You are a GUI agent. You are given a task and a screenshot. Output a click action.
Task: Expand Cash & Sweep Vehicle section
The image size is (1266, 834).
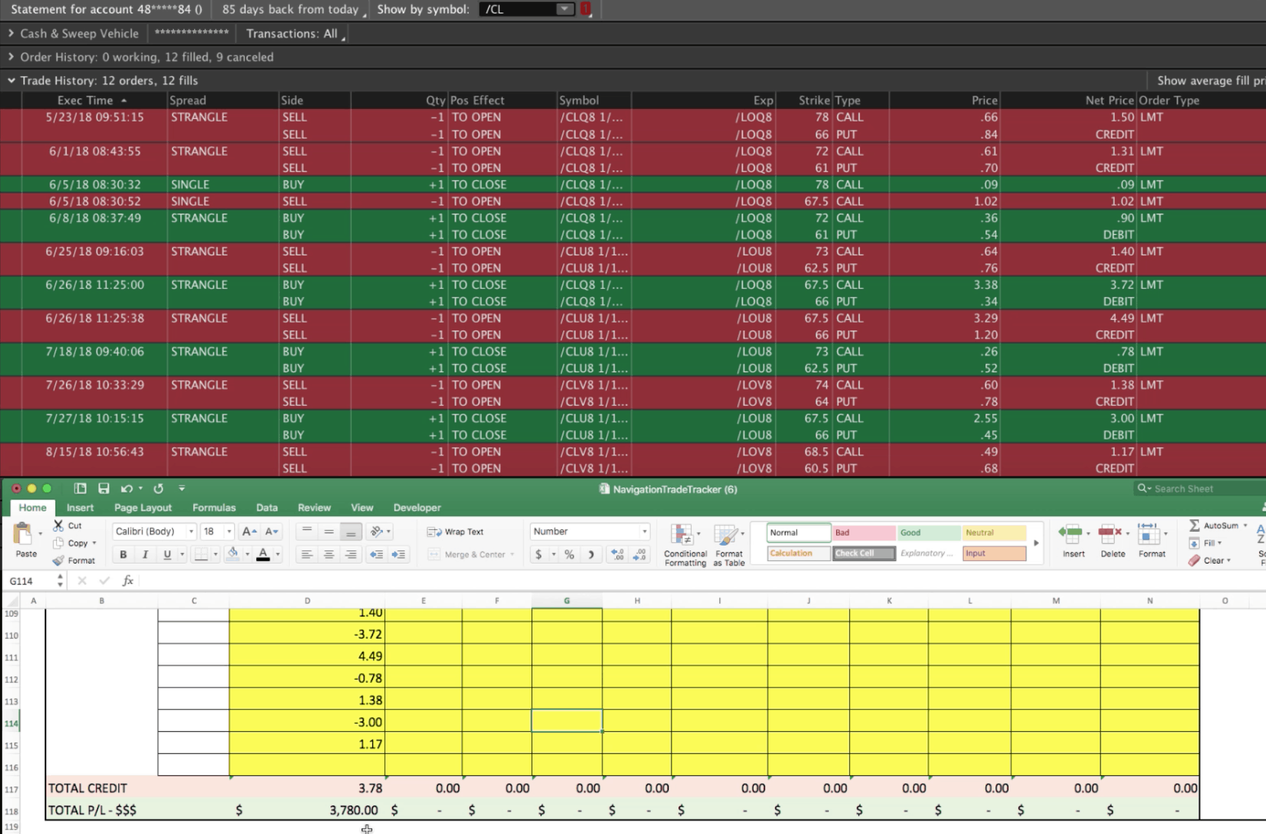[11, 33]
